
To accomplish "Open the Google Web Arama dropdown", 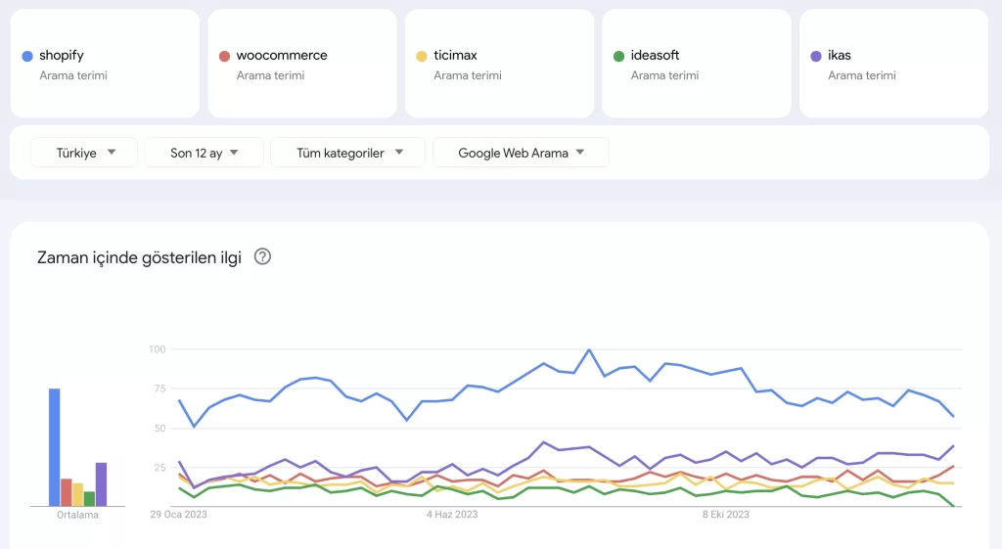I will click(x=521, y=153).
